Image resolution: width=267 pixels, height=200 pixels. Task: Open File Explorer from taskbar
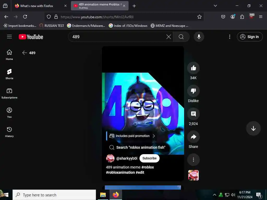103,195
